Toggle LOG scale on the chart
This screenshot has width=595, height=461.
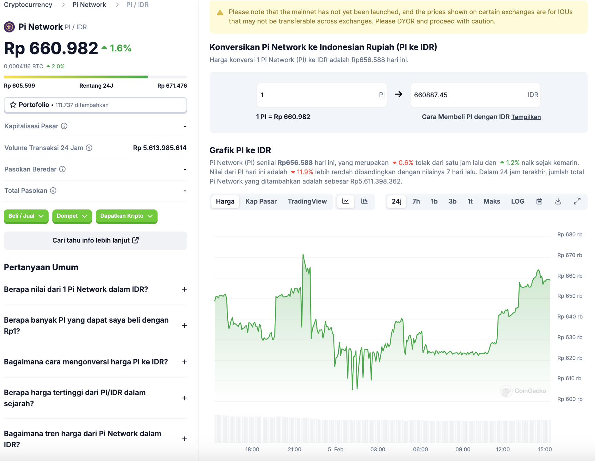(517, 202)
